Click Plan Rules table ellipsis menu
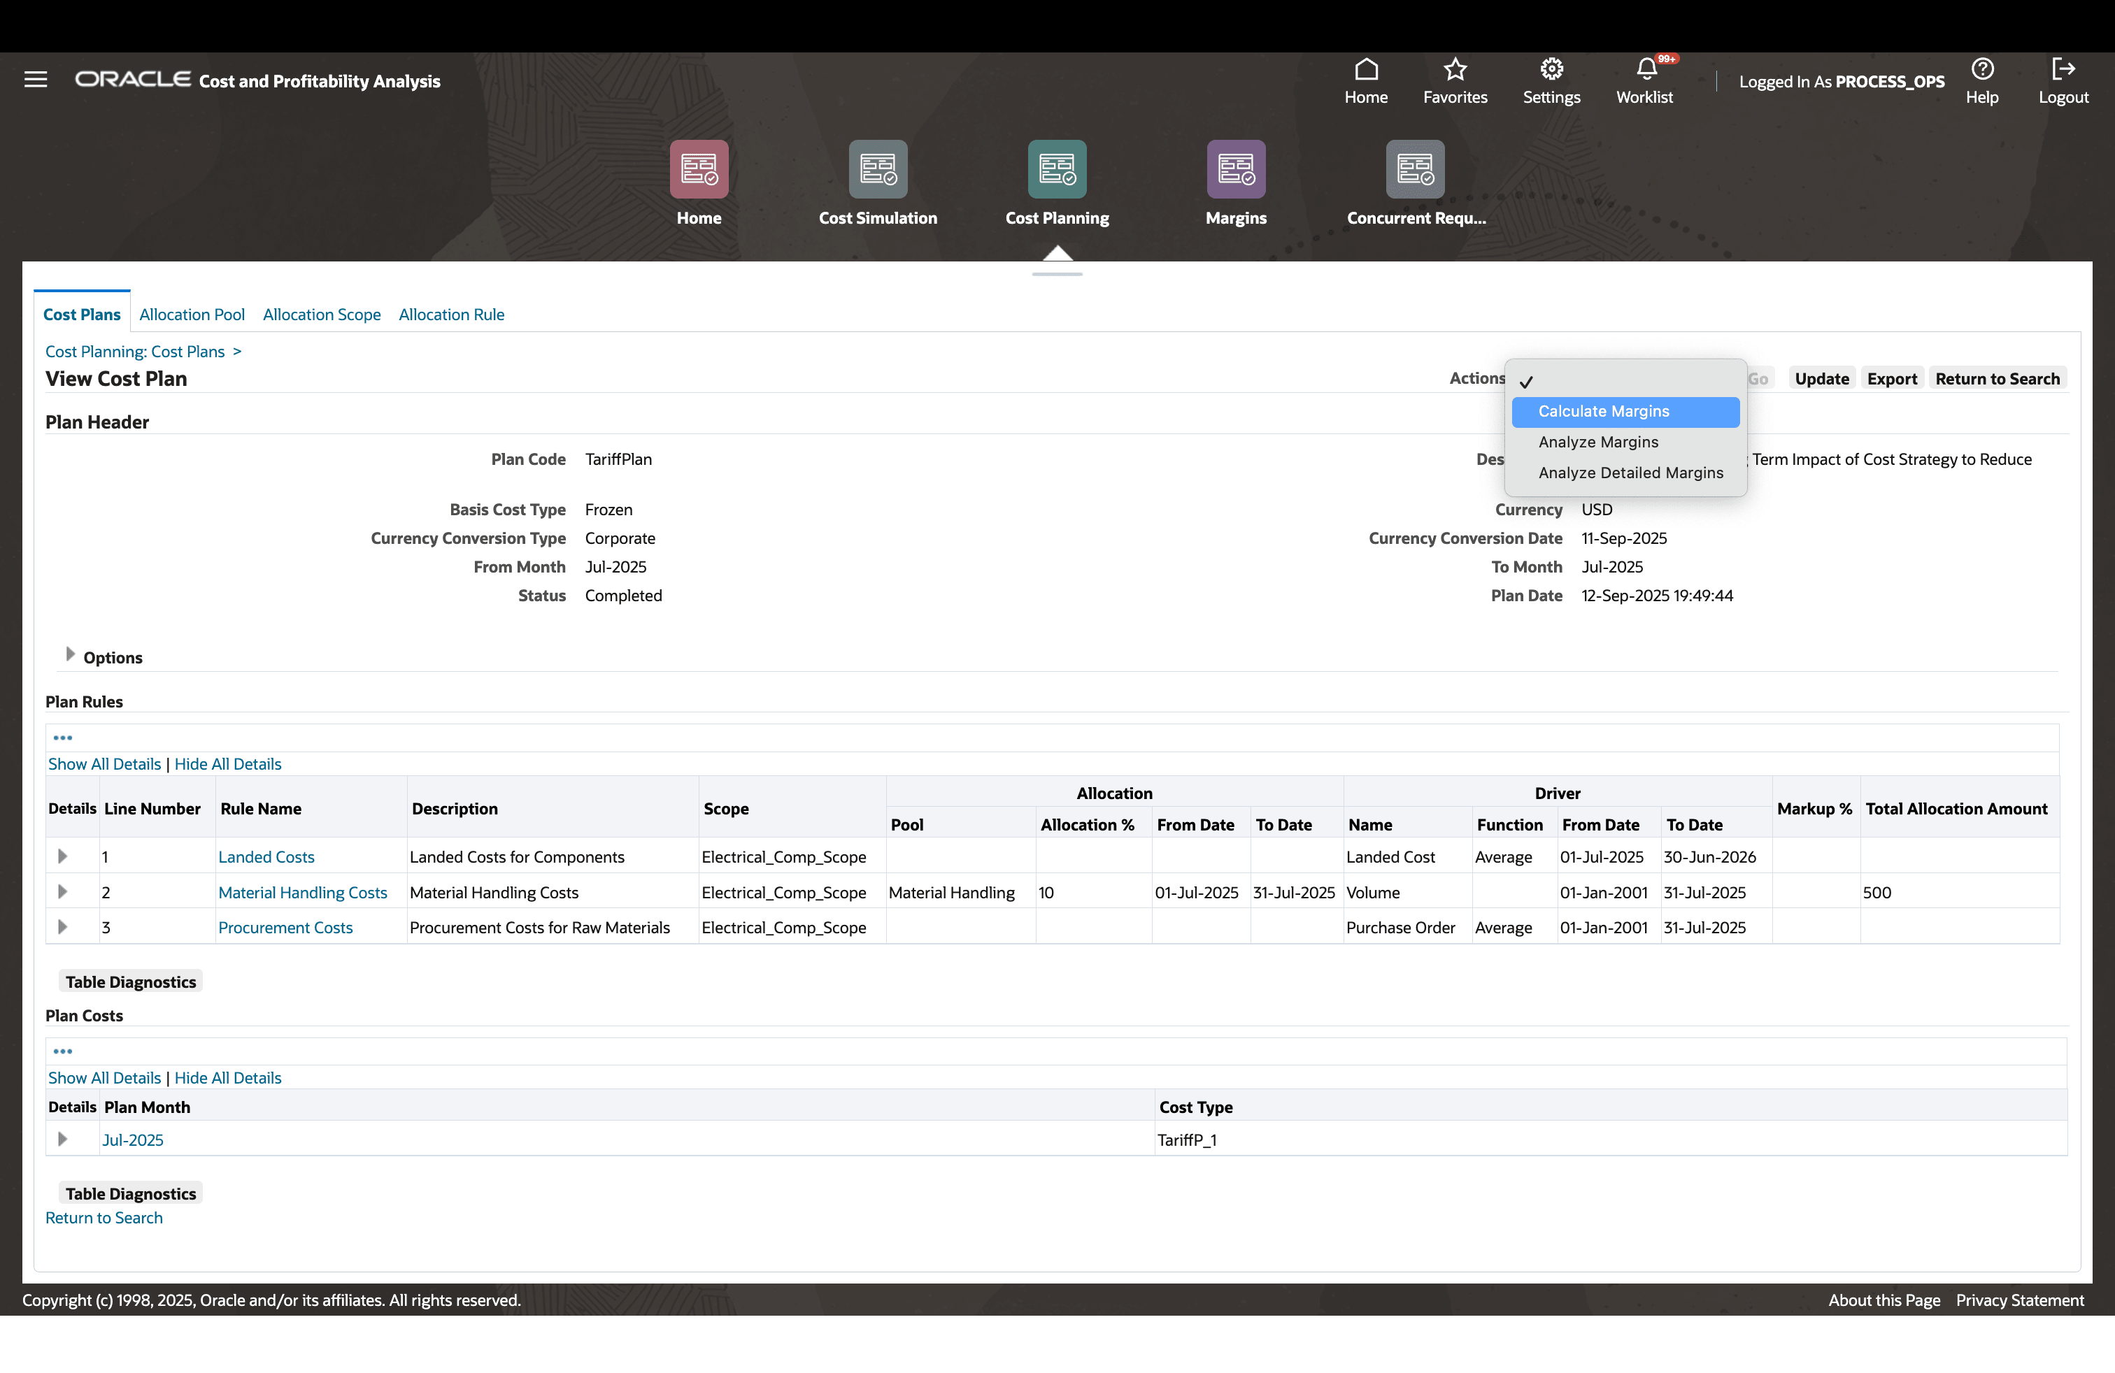Screen dimensions: 2115x1373 [x=62, y=737]
